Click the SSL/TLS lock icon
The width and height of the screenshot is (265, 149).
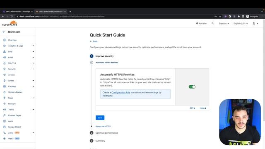[5, 63]
